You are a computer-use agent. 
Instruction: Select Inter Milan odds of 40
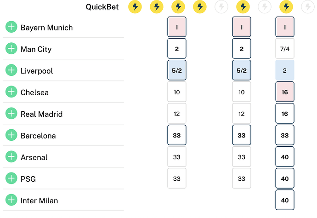(x=285, y=200)
